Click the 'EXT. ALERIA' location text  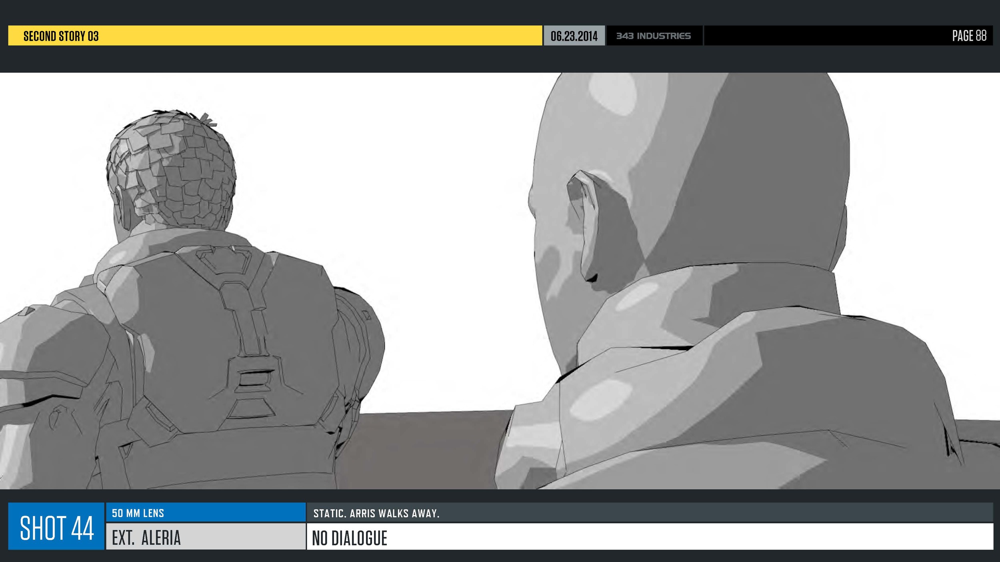[146, 538]
